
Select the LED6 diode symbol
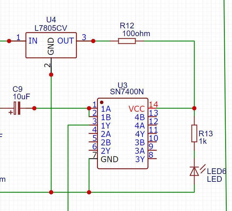point(194,171)
